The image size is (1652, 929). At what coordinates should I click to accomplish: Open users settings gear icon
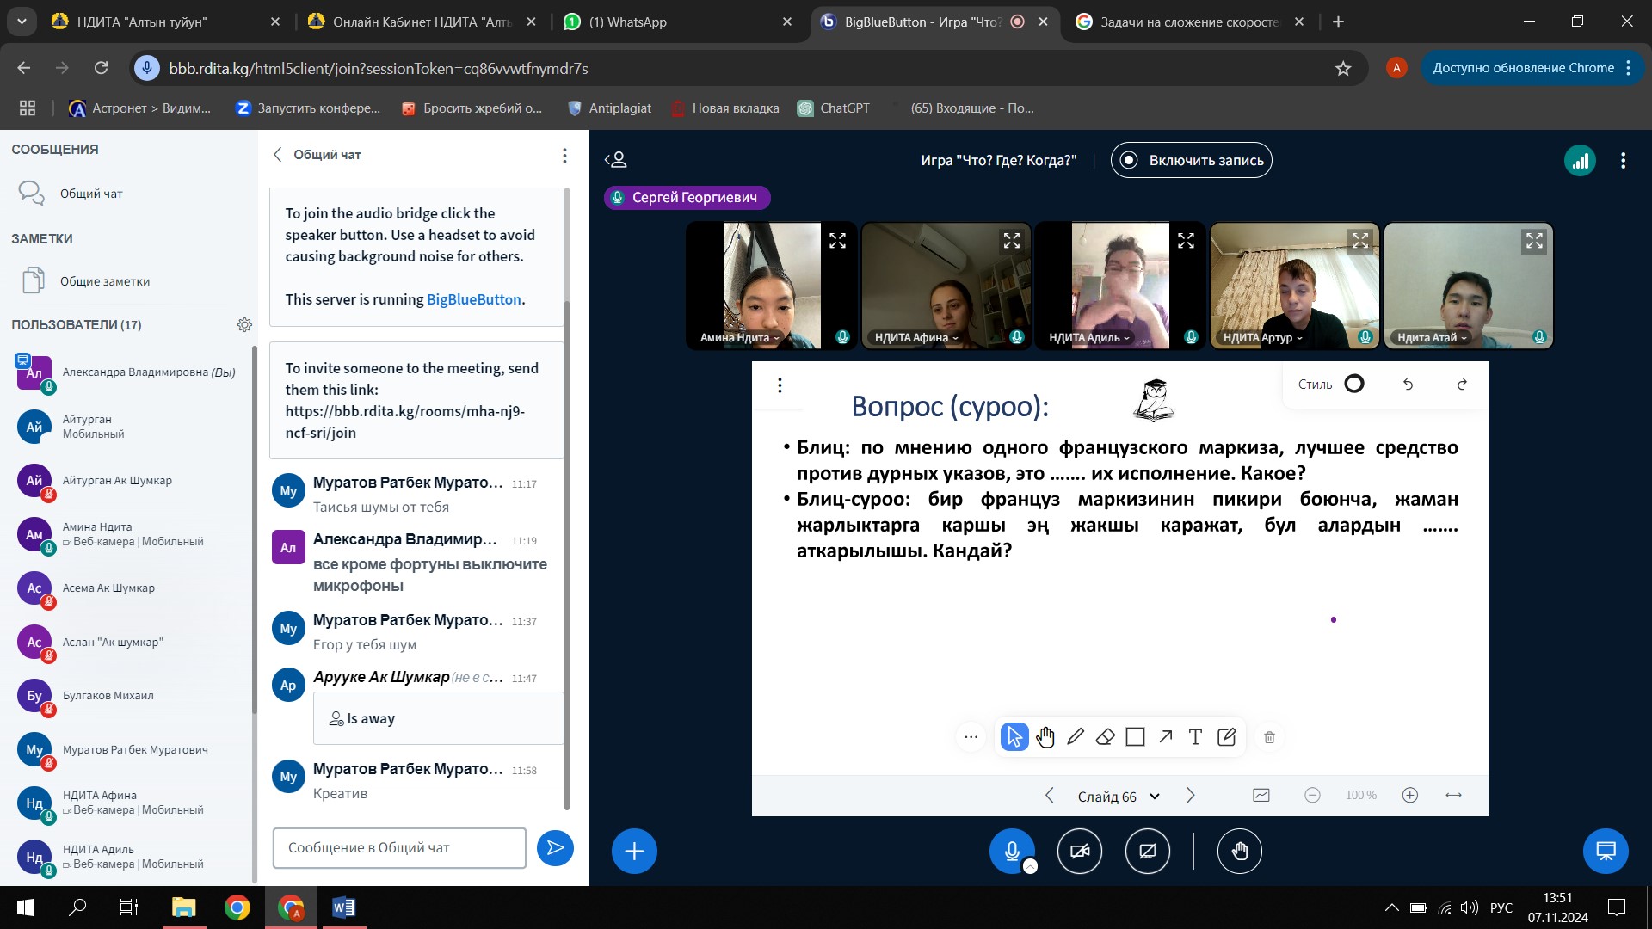tap(244, 325)
